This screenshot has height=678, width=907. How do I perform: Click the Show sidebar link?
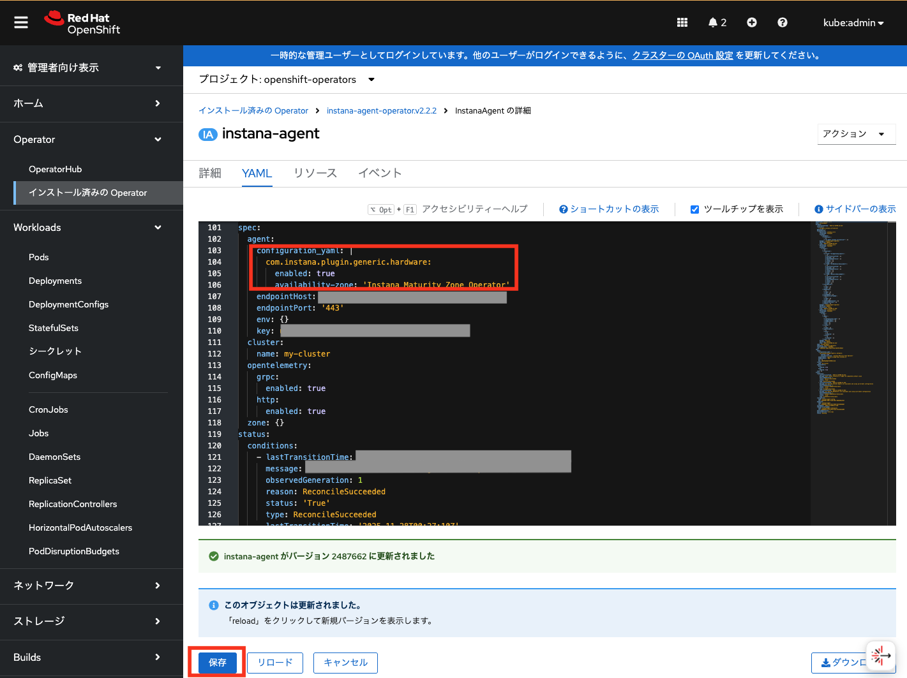[855, 209]
